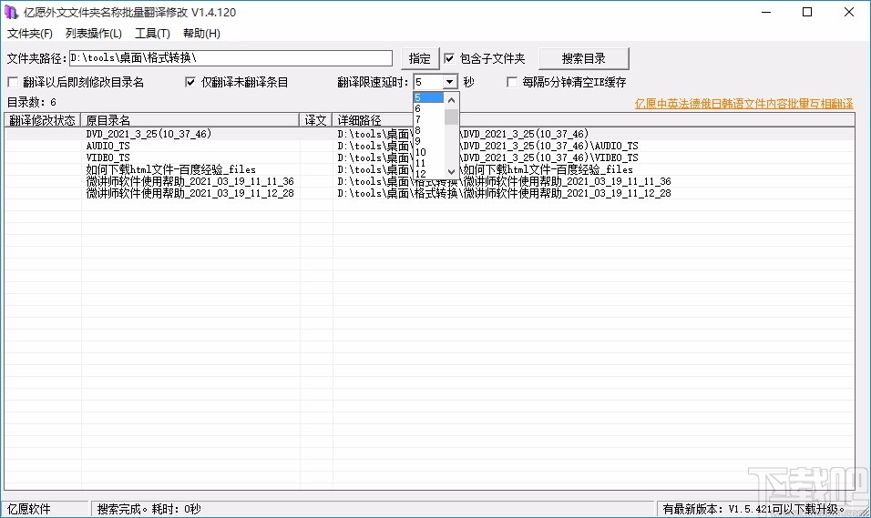Viewport: 871px width, 518px height.
Task: Click 有最新版本 V1.5.421 upgrade notice
Action: (x=753, y=509)
